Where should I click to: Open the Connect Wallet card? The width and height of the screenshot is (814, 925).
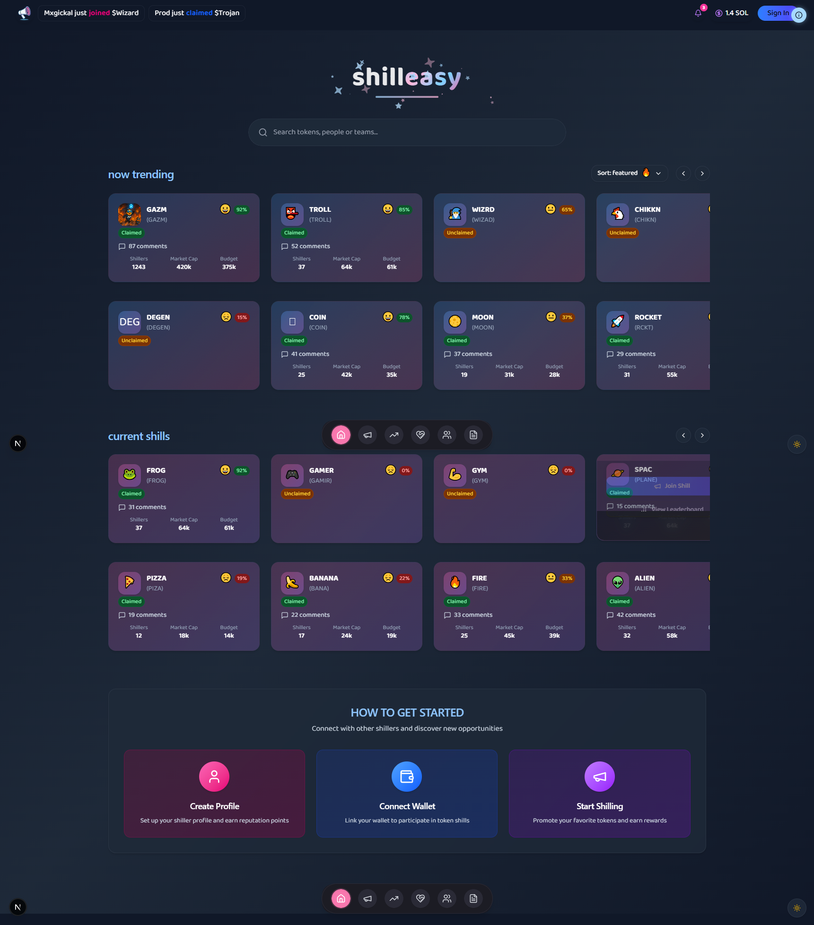pos(407,794)
